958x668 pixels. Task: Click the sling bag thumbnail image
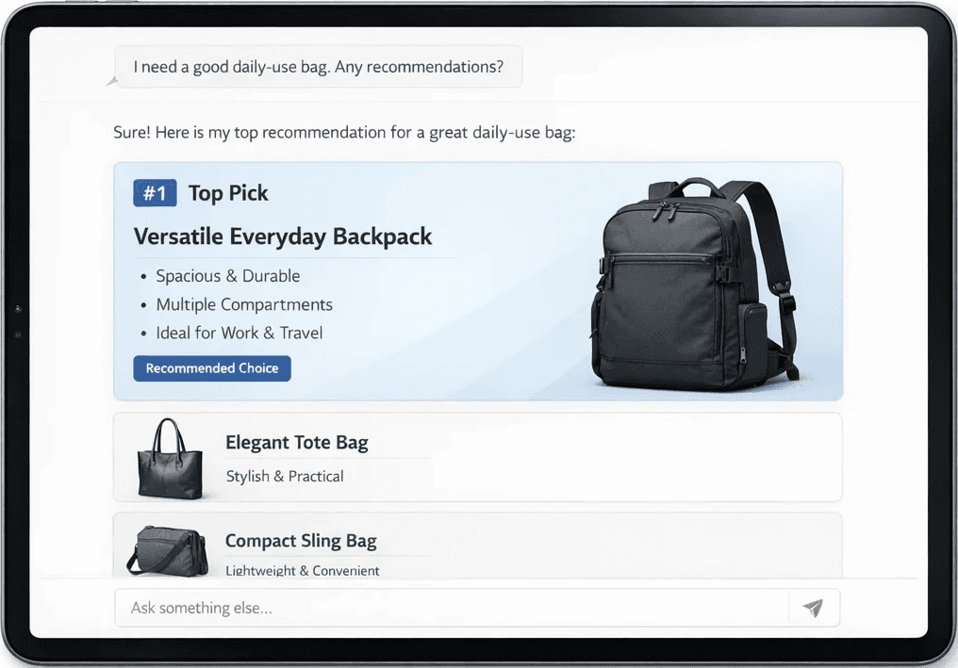pos(168,551)
